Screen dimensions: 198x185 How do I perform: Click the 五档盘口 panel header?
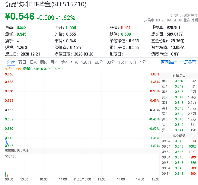[x=179, y=75]
